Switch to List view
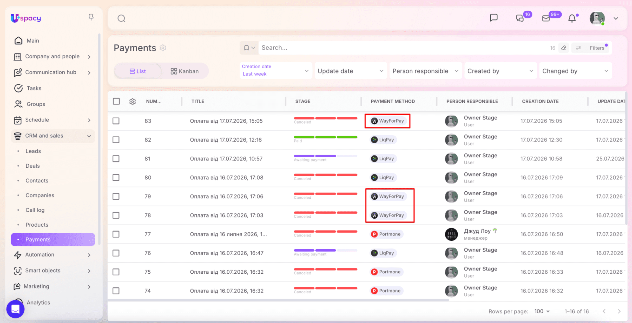This screenshot has height=323, width=632. 138,71
